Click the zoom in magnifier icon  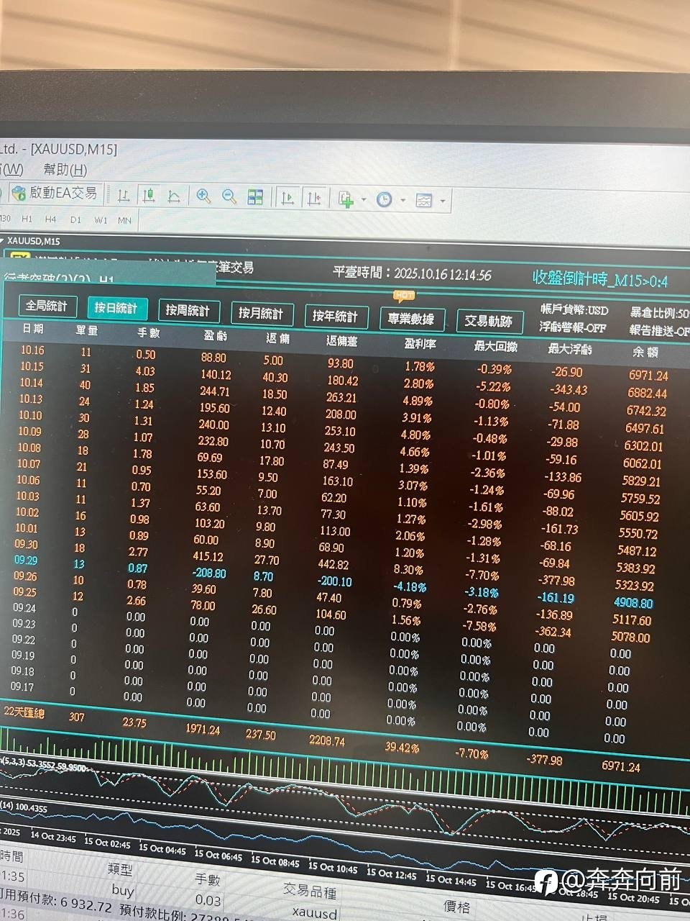coord(203,196)
